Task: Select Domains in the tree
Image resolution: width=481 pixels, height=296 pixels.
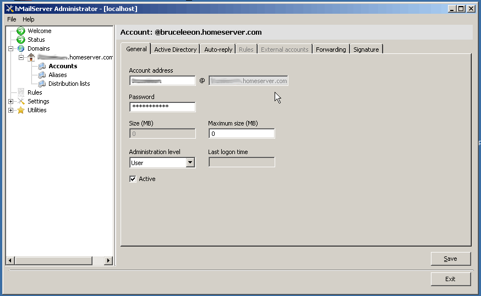Action: tap(39, 48)
